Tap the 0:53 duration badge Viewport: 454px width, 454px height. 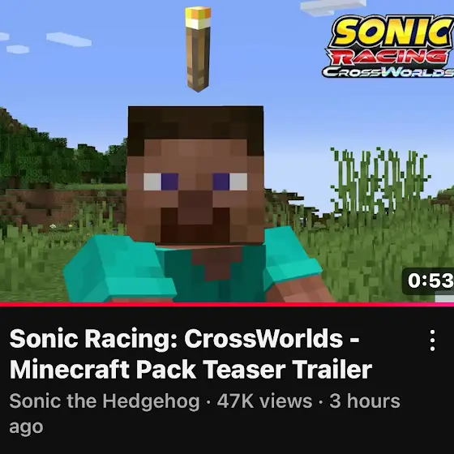(x=429, y=281)
